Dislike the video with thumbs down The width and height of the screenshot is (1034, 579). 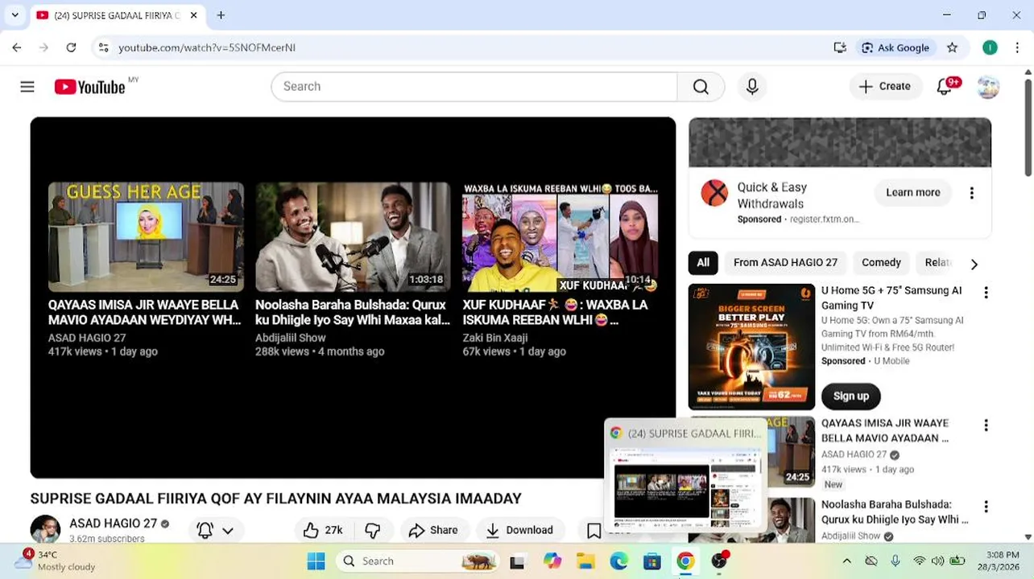(x=373, y=530)
